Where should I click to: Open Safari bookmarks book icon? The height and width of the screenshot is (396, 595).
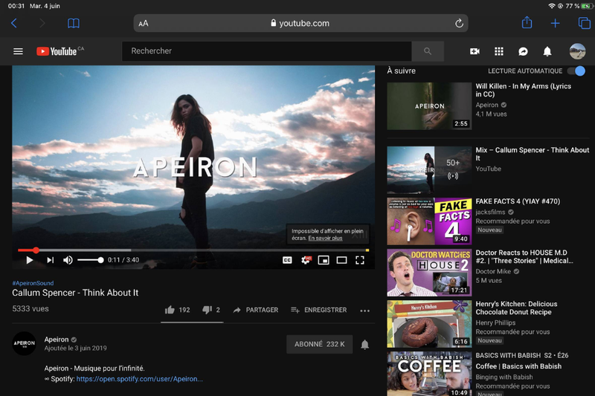click(73, 24)
